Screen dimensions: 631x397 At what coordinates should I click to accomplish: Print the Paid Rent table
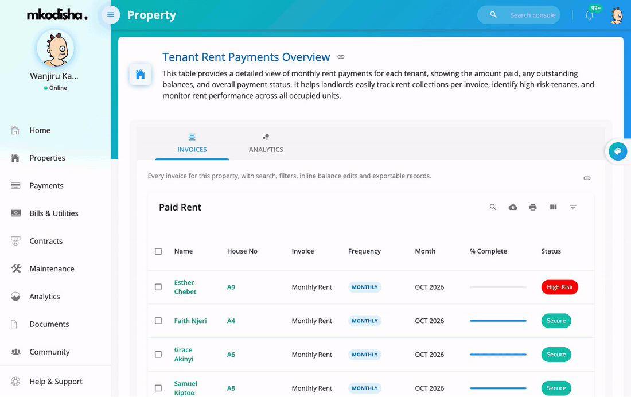[533, 207]
